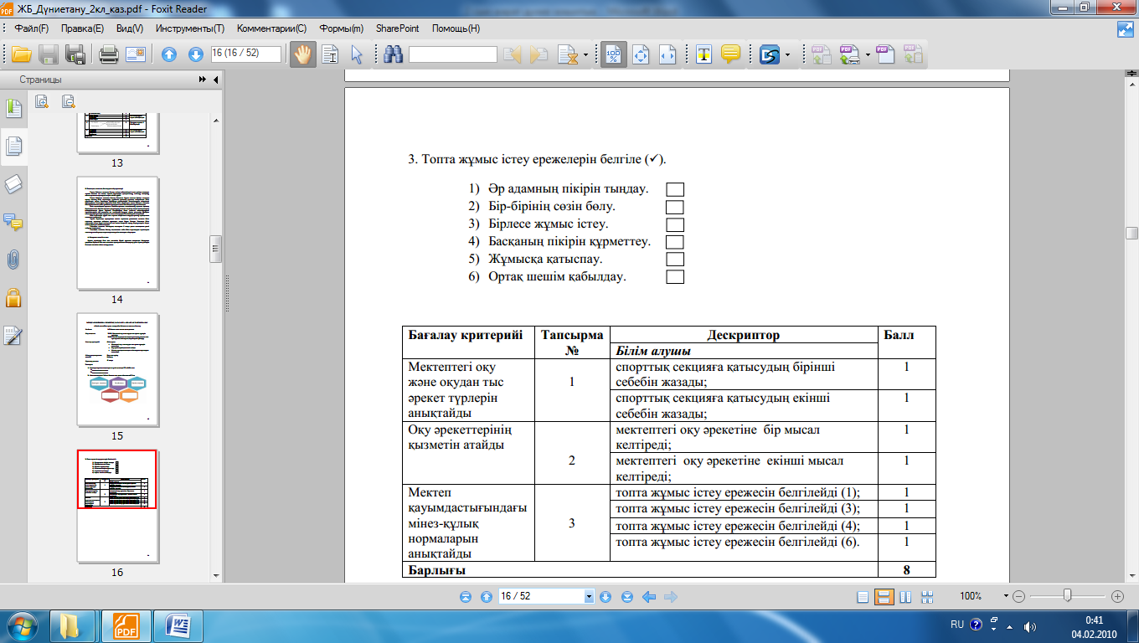Go to previous page using toolbar up arrow
Screen dimensions: 1139x643
[x=169, y=55]
